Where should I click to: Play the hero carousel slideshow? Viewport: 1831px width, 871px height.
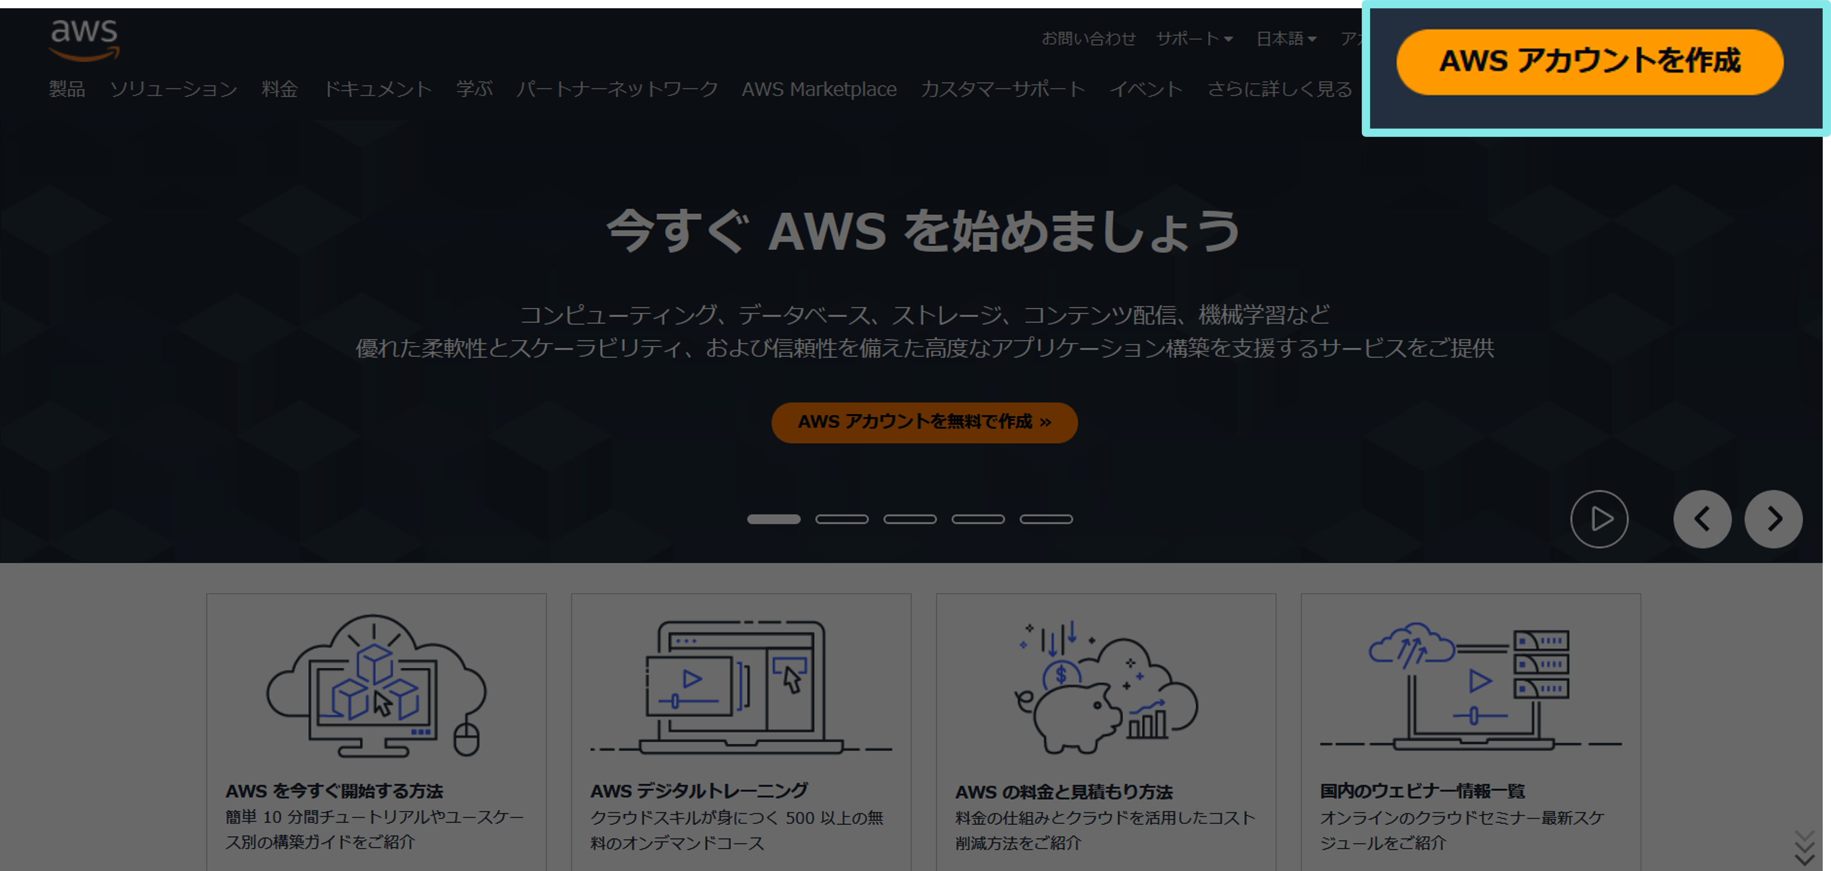pos(1598,519)
